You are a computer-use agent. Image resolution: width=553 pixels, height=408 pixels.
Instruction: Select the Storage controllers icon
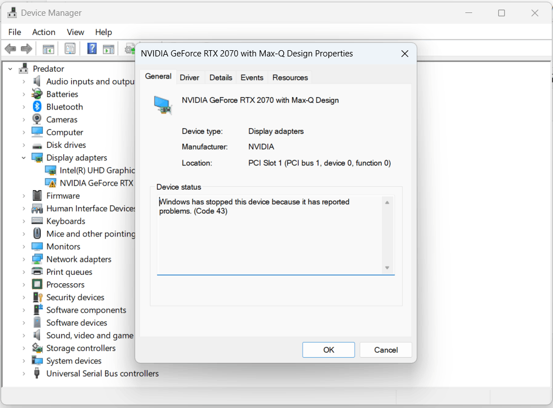pos(37,348)
